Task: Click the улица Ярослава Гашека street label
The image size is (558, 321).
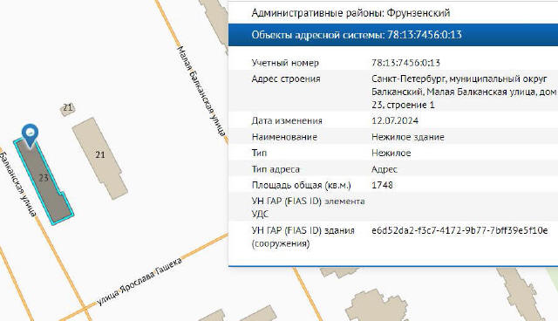Action: click(x=139, y=282)
